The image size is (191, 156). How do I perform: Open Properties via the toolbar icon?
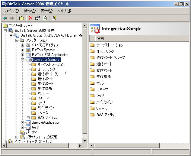point(37,18)
